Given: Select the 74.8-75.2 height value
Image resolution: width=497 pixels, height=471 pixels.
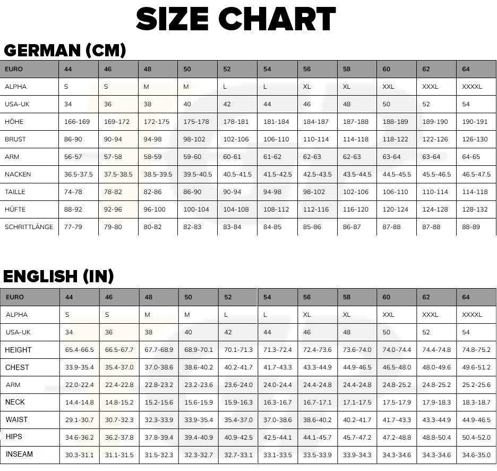Looking at the screenshot, I should point(476,350).
